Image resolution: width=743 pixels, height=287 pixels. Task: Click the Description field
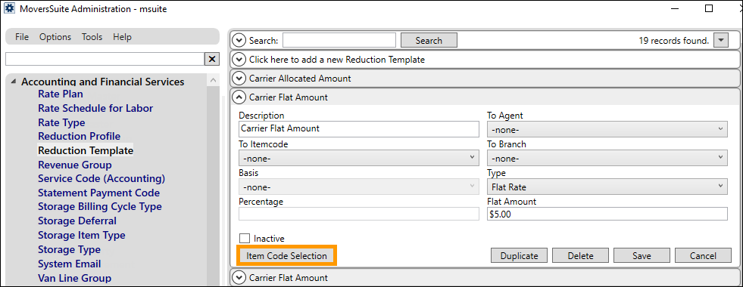pos(359,128)
